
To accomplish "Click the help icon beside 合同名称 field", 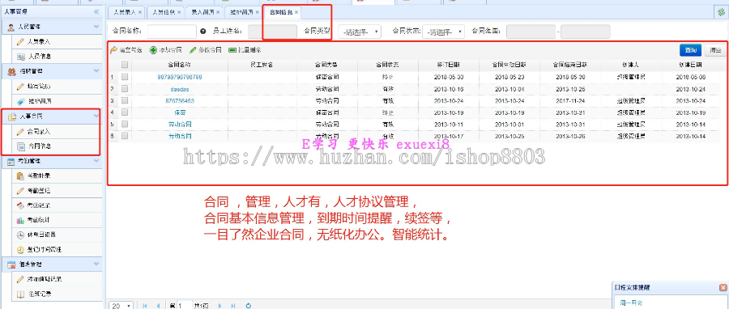I will pos(202,32).
